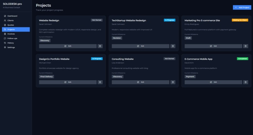The height and width of the screenshot is (135, 253).
Task: Click the Payment milestone tag
Action: point(190,77)
